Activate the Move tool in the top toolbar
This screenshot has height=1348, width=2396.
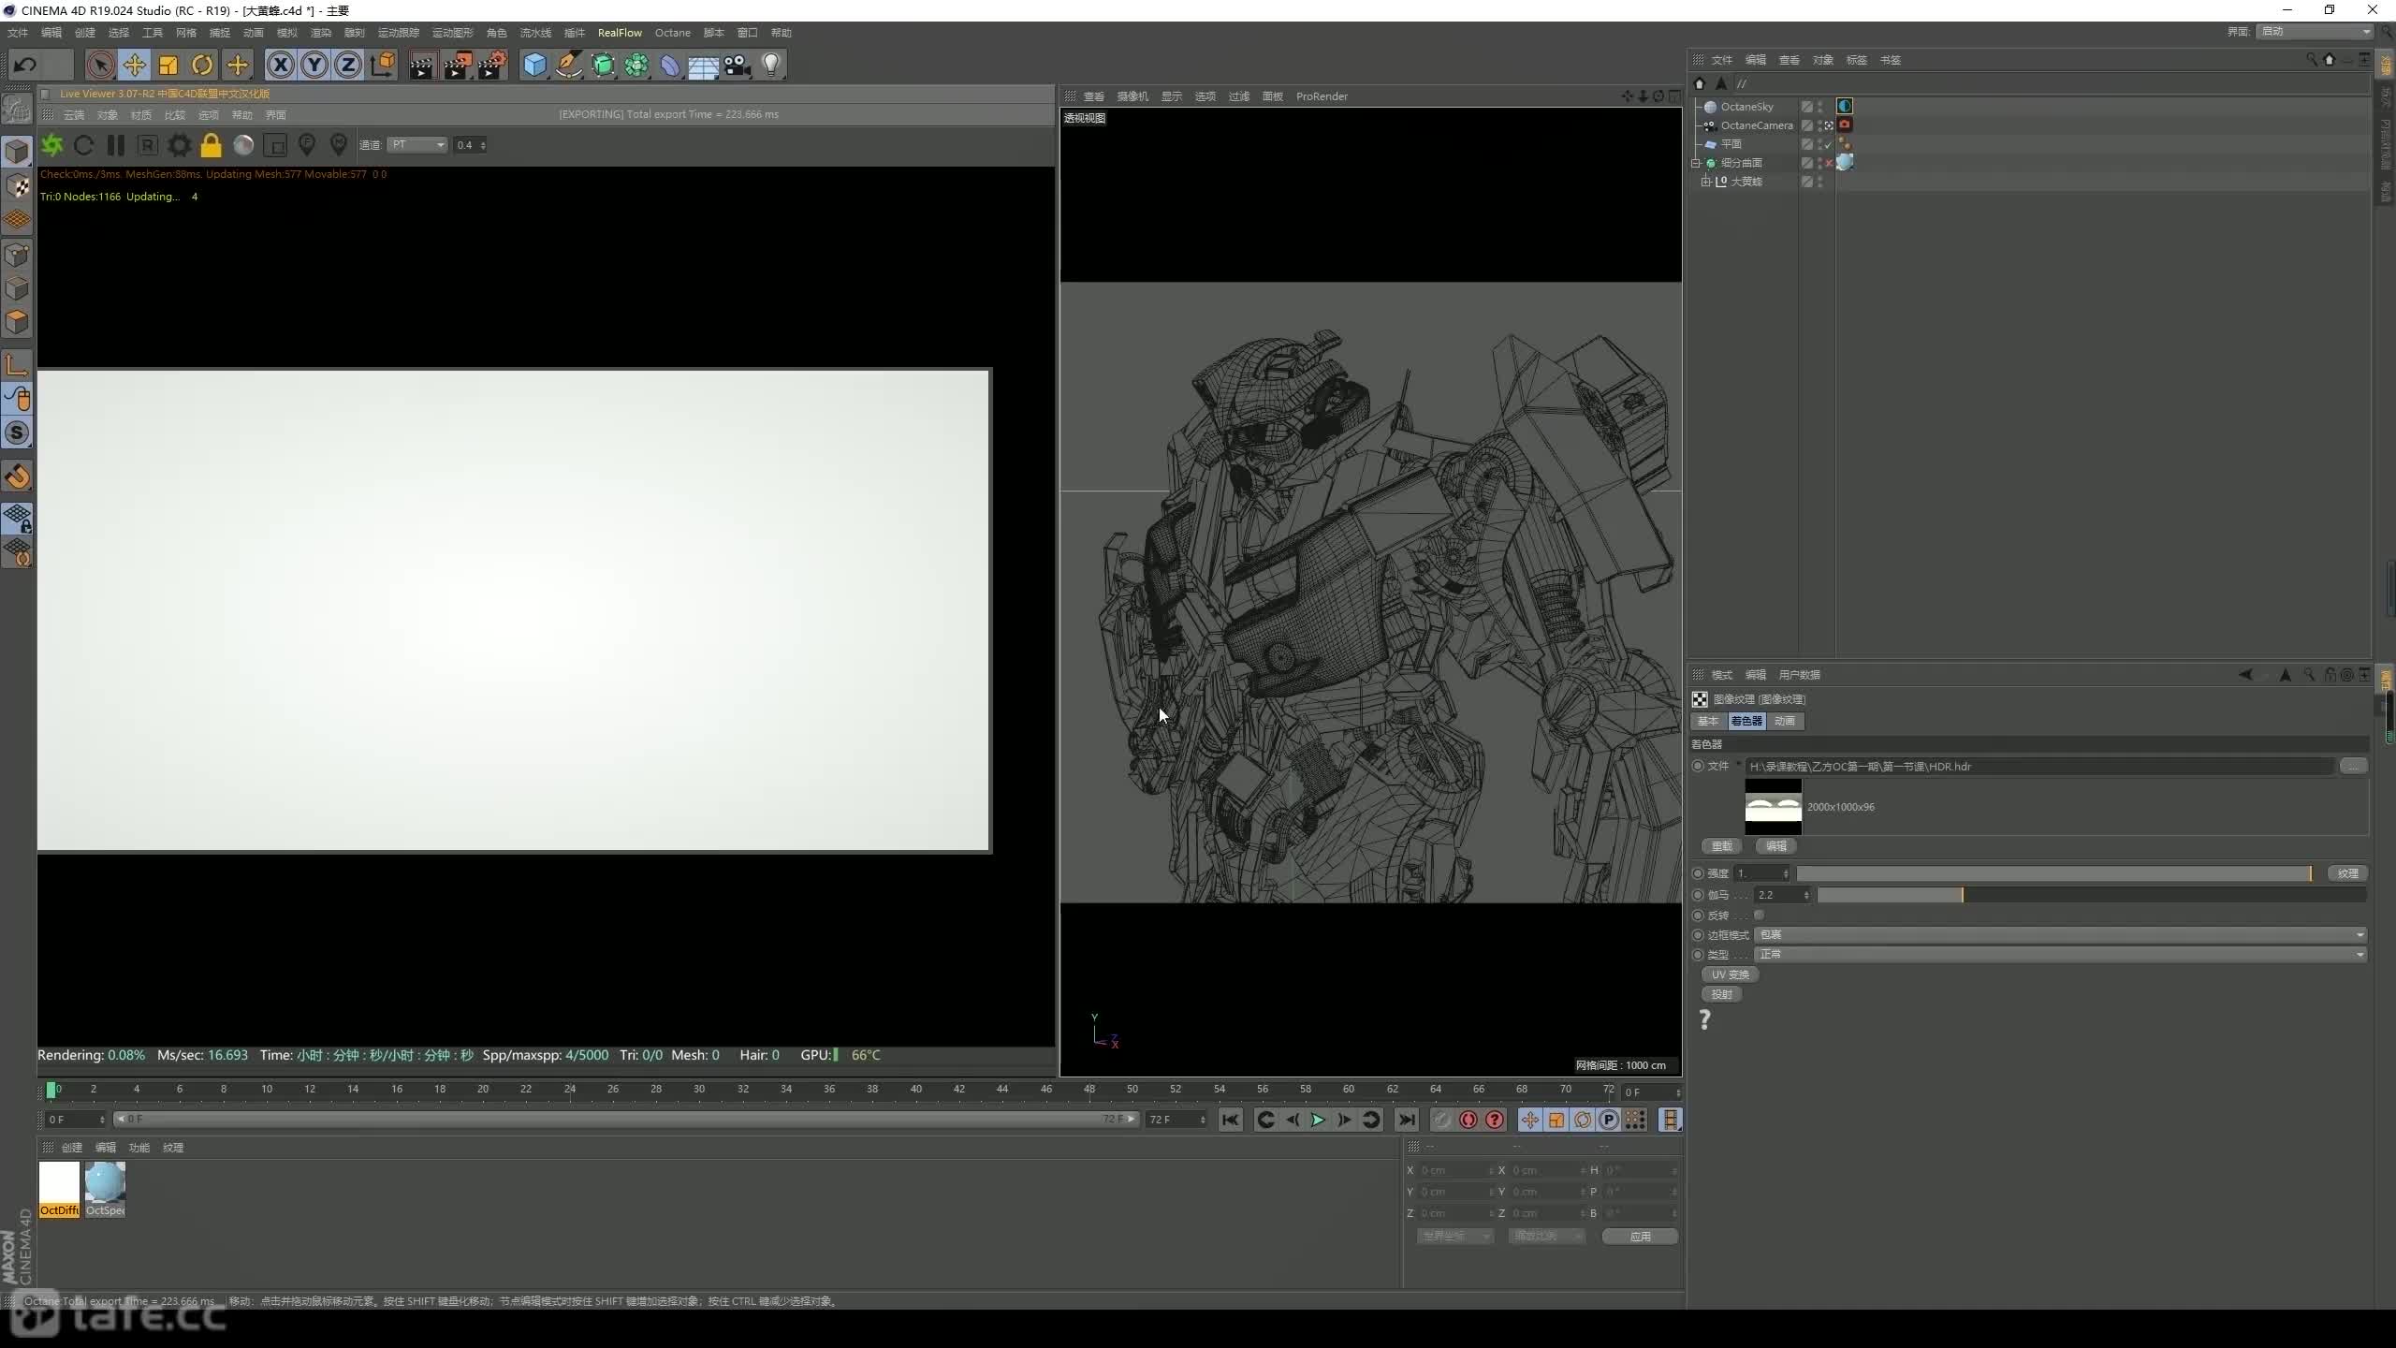click(135, 65)
